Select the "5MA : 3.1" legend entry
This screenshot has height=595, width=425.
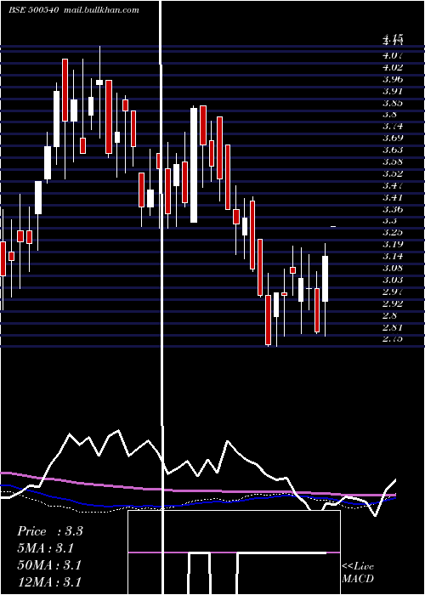pos(46,548)
